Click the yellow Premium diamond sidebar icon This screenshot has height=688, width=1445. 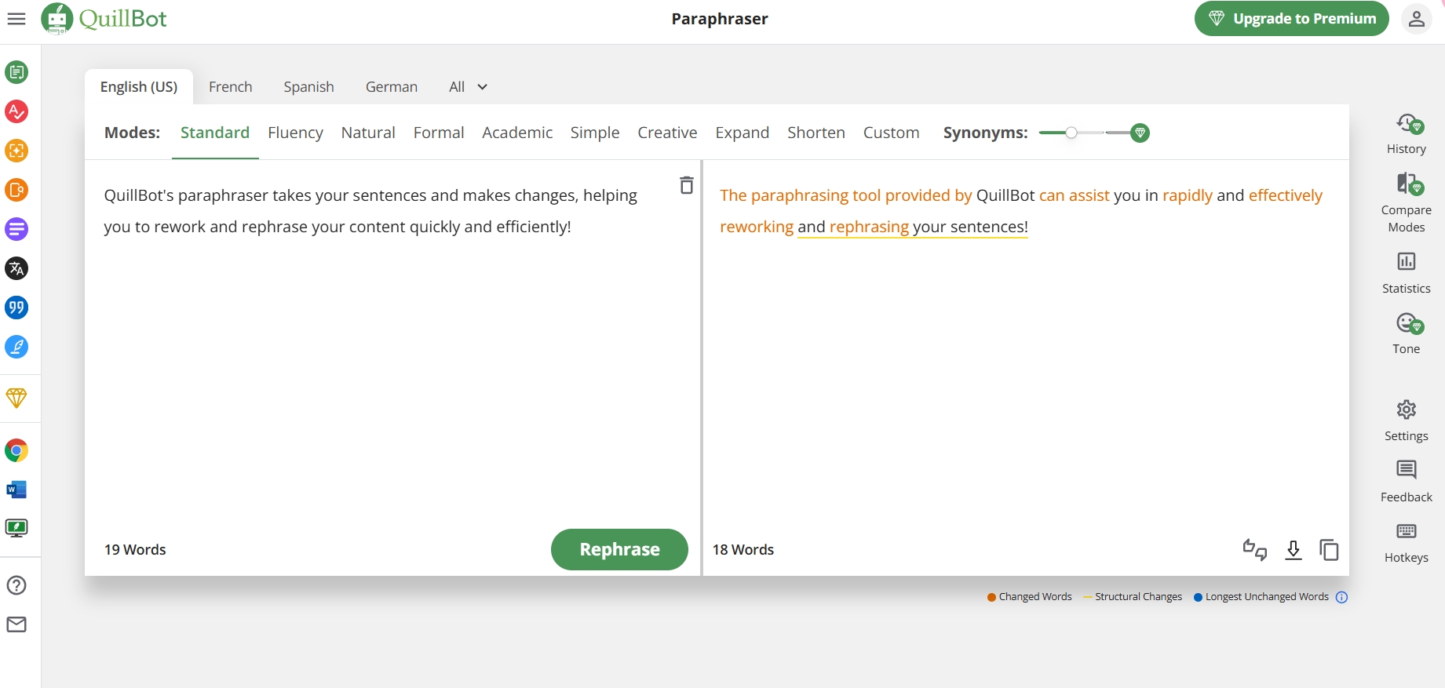pos(16,398)
